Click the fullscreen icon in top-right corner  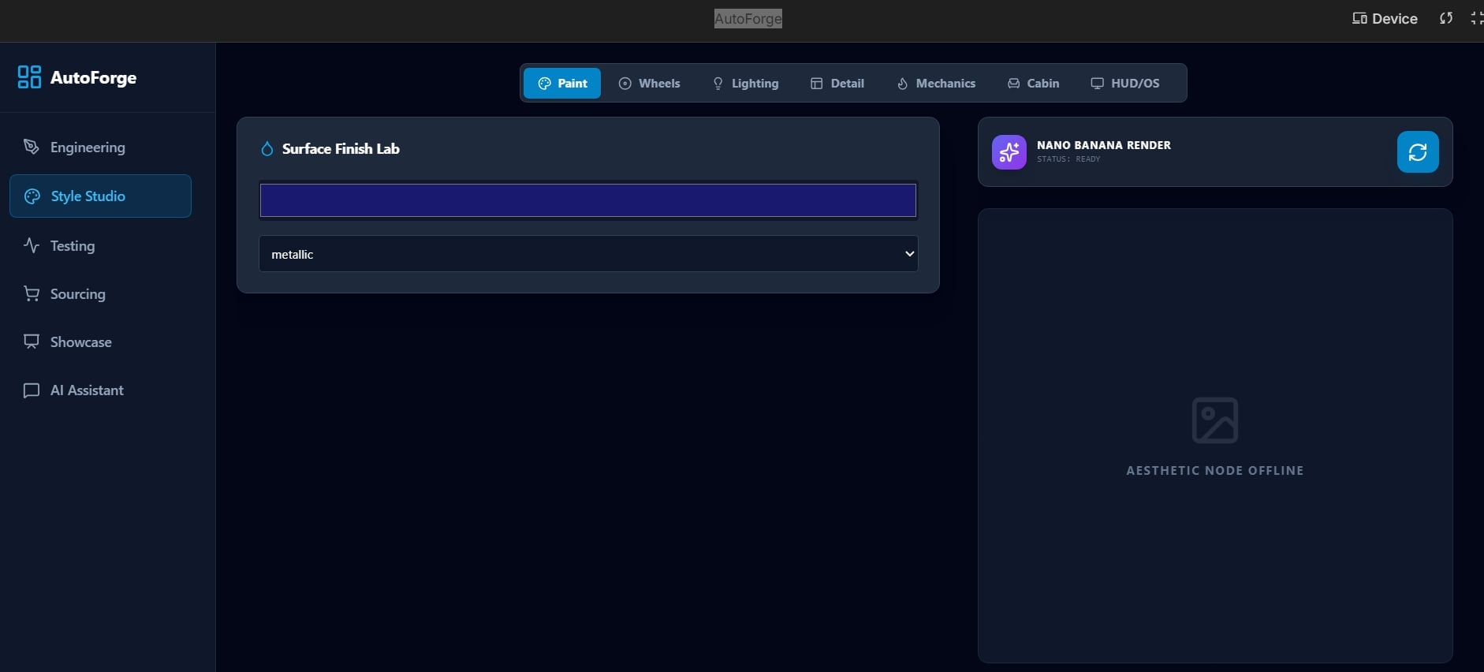coord(1476,18)
